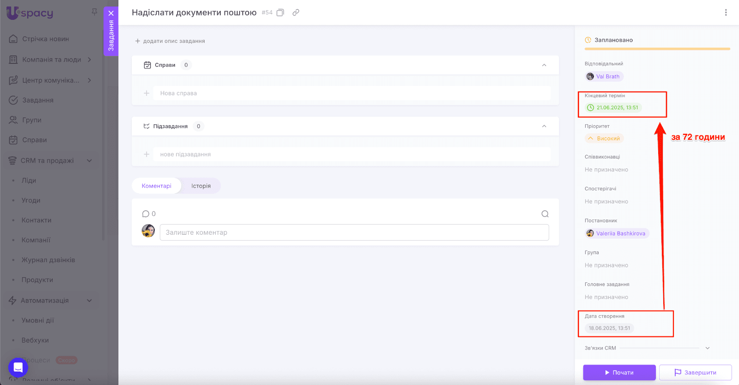This screenshot has height=385, width=739.
Task: Focus the нове підзавдання input field
Action: point(352,154)
